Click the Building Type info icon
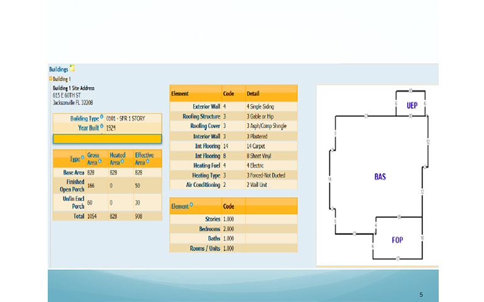 (101, 117)
